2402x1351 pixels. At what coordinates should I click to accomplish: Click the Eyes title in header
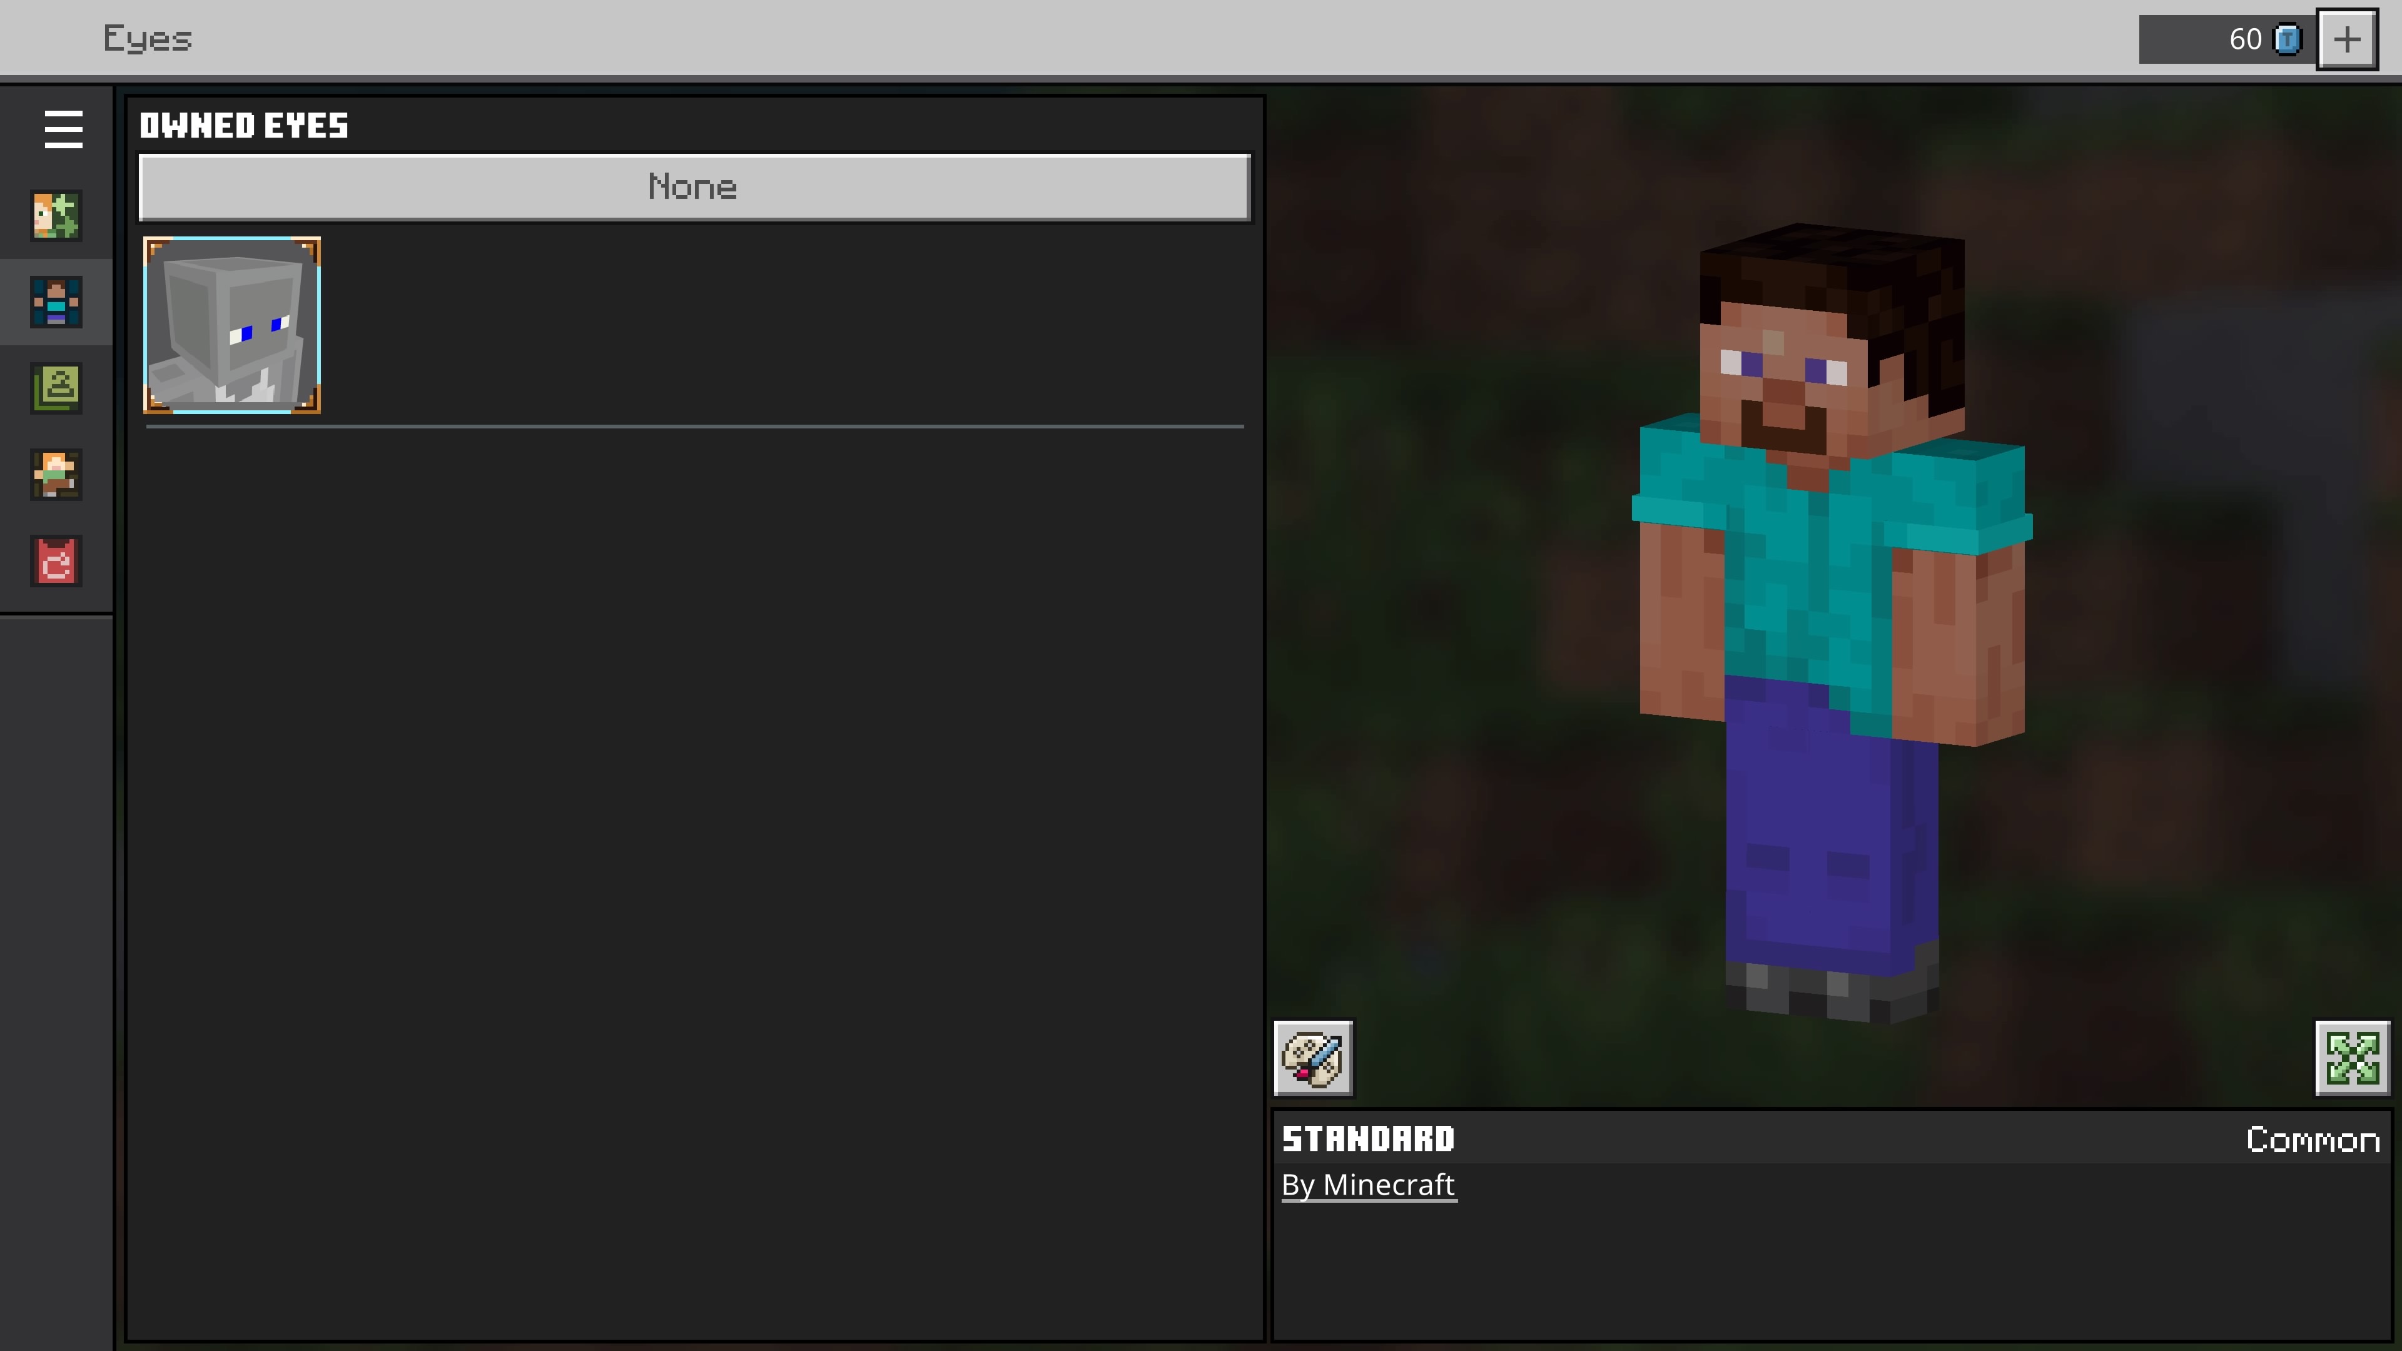coord(148,39)
